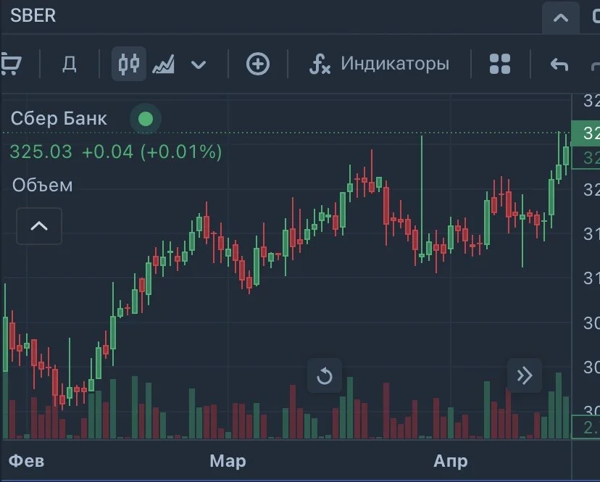
Task: Toggle the green status dot next to Сбер Банк
Action: point(146,119)
